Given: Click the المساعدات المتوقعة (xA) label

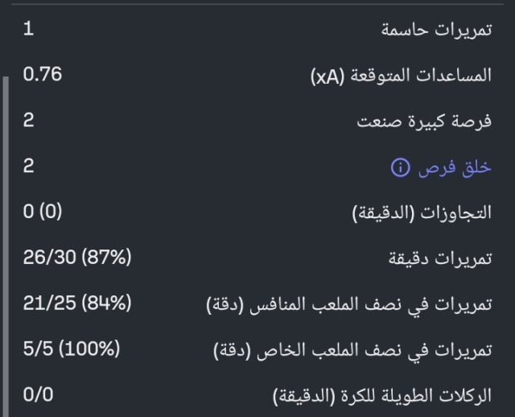Looking at the screenshot, I should 401,76.
